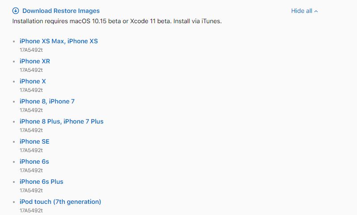The image size is (357, 215).
Task: Select the iPhone 6s restore image
Action: [x=34, y=161]
